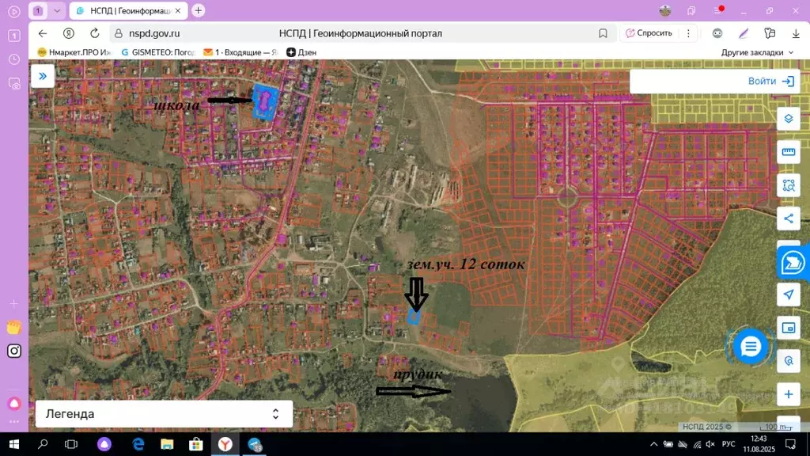Zoom in with the plus button
The width and height of the screenshot is (810, 456).
[x=788, y=394]
